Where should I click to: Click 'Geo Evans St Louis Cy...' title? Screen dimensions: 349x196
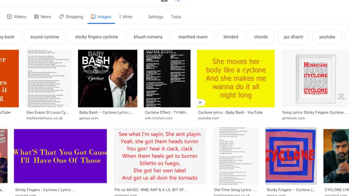point(47,112)
